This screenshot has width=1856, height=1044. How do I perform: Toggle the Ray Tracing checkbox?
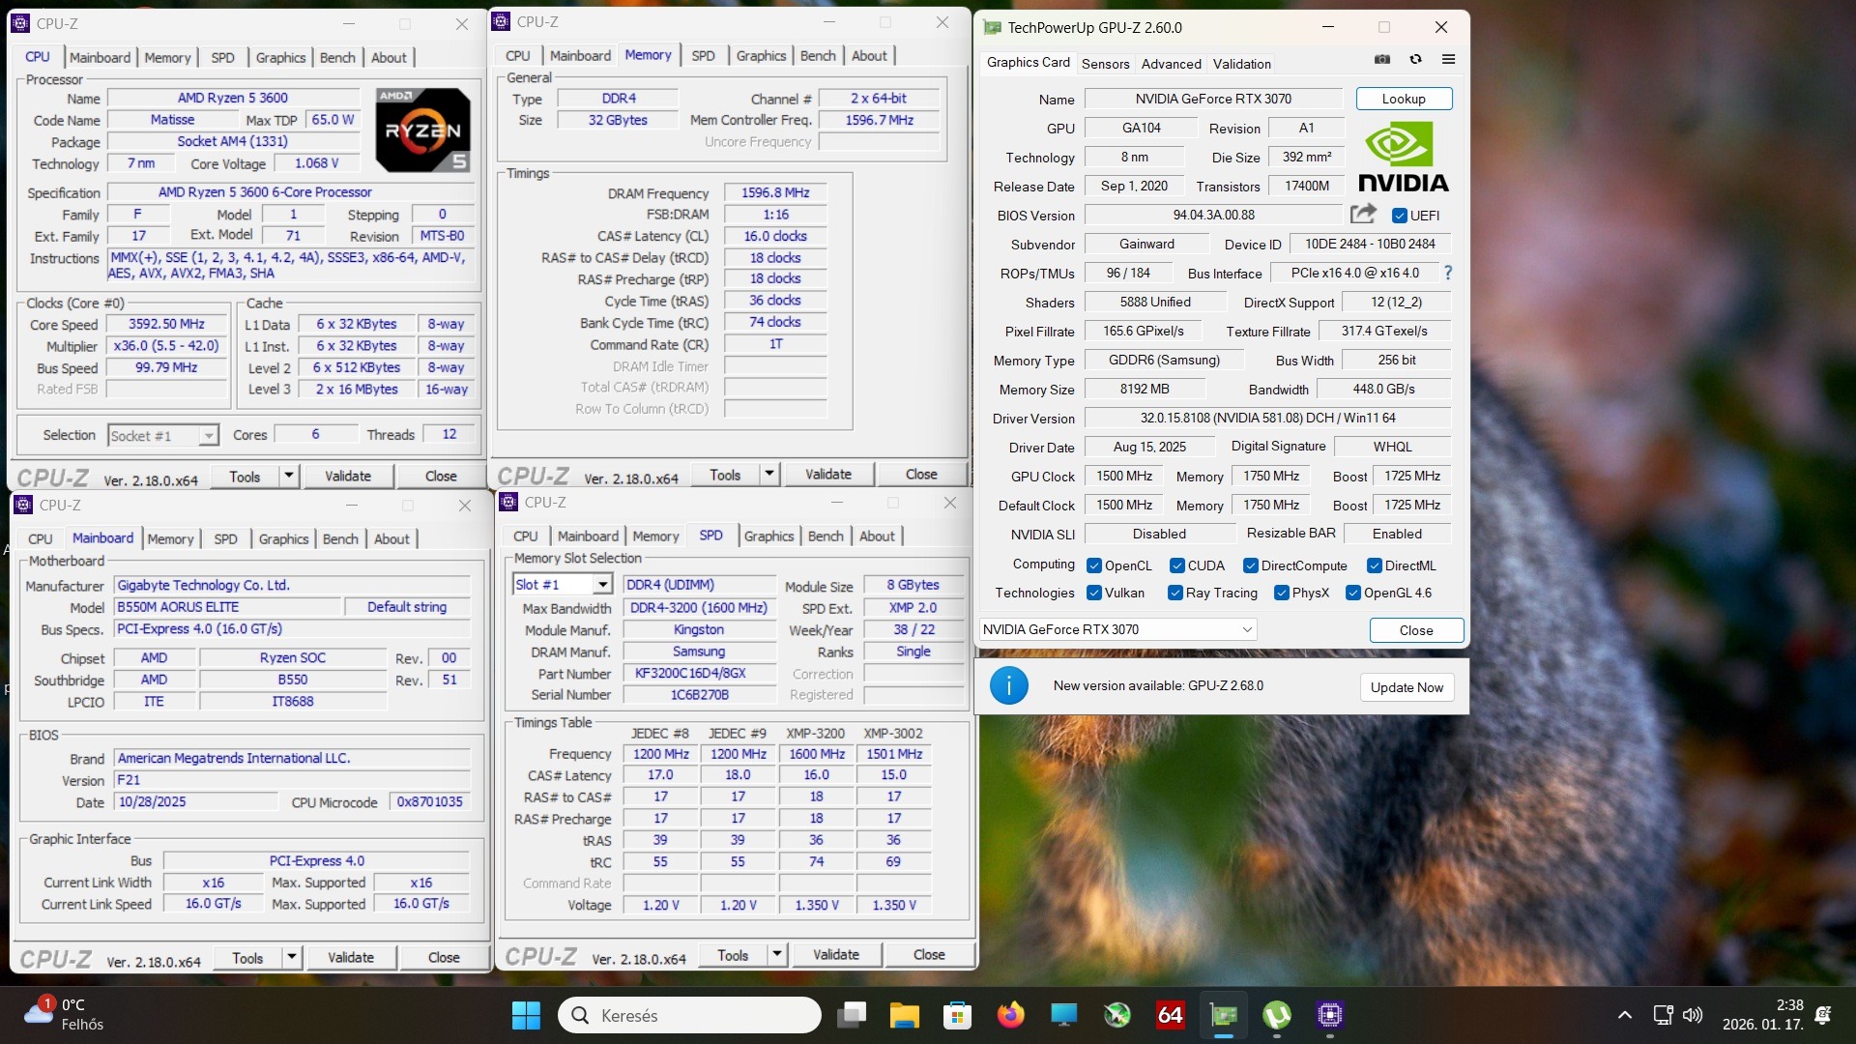coord(1174,593)
